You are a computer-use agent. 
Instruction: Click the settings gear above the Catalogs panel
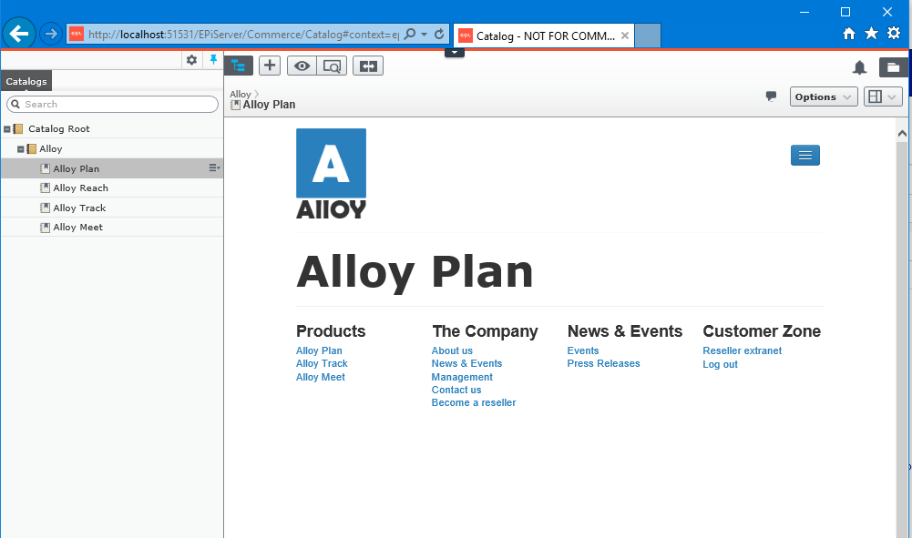coord(190,59)
